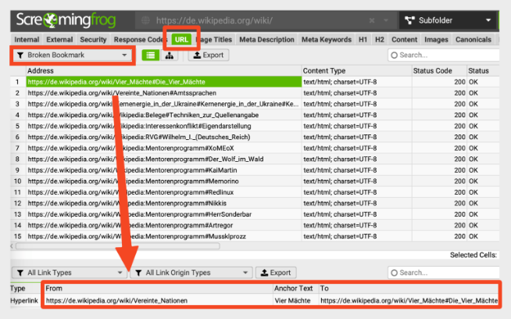The width and height of the screenshot is (511, 319).
Task: Open the Page Titles tab
Action: pos(215,39)
